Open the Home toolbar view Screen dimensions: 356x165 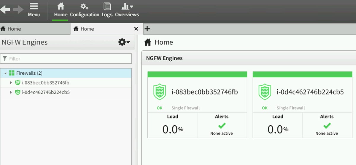pos(61,10)
